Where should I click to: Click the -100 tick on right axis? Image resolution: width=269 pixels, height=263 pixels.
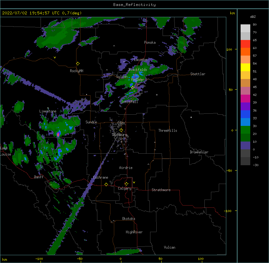[x=228, y=211]
